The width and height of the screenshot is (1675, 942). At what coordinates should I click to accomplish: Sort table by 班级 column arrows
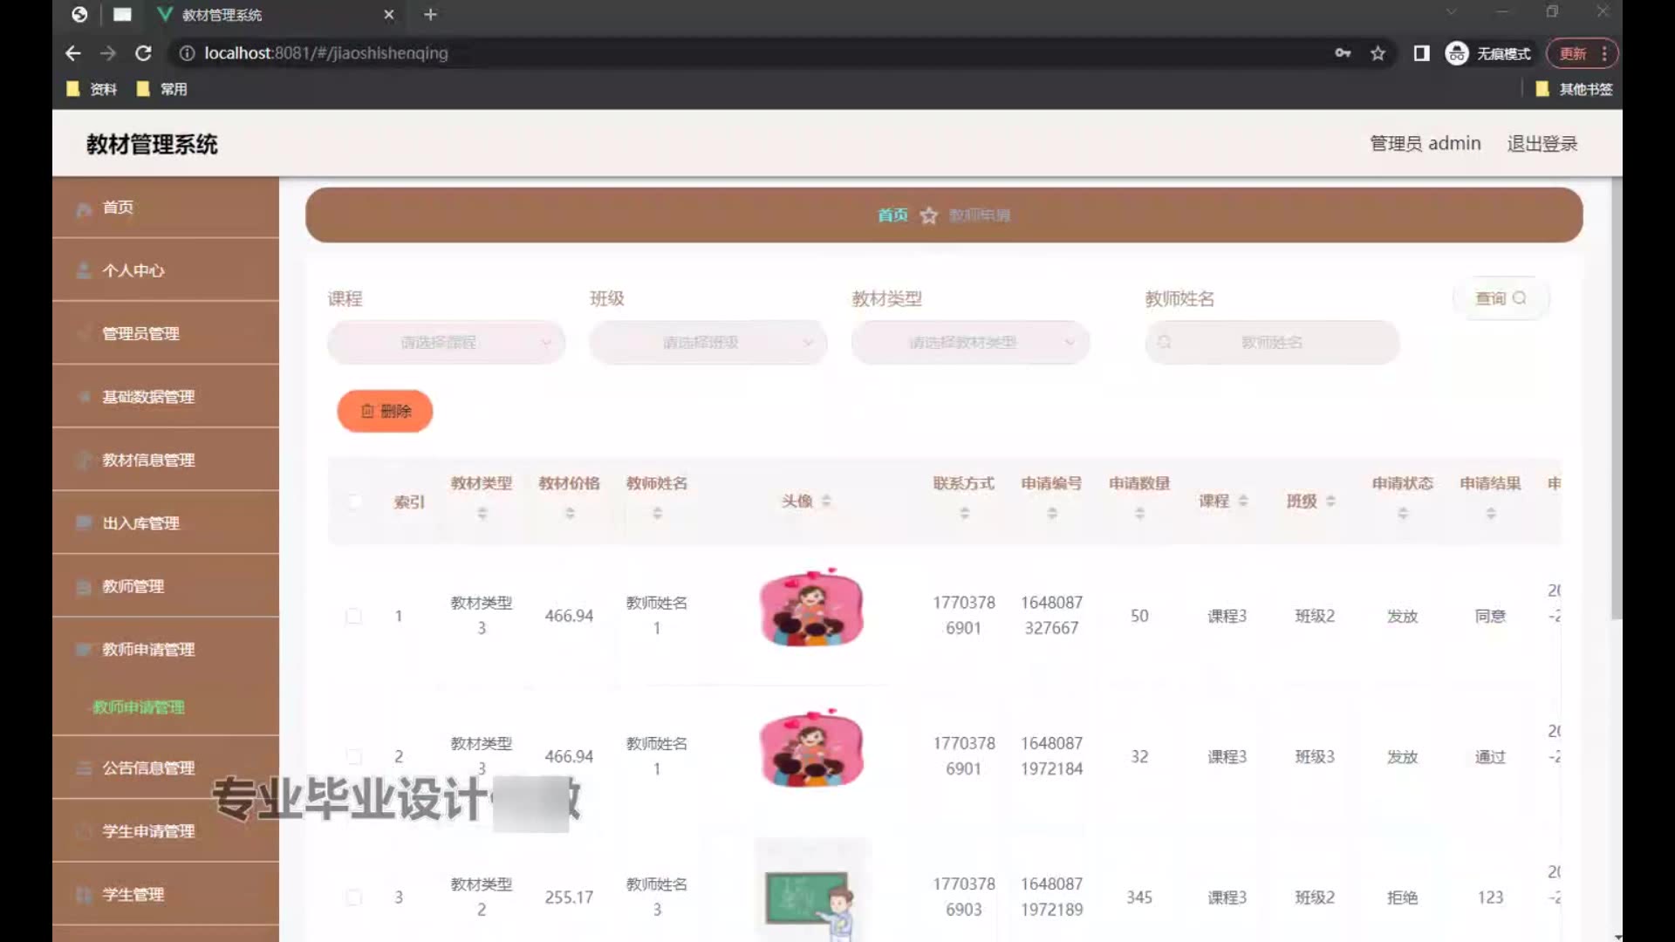pyautogui.click(x=1330, y=501)
